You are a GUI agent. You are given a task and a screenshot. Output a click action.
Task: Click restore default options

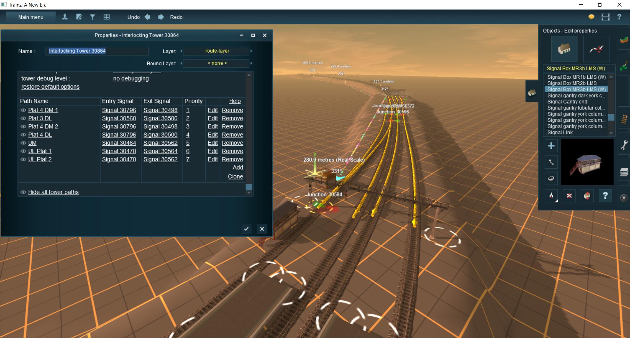pyautogui.click(x=50, y=87)
